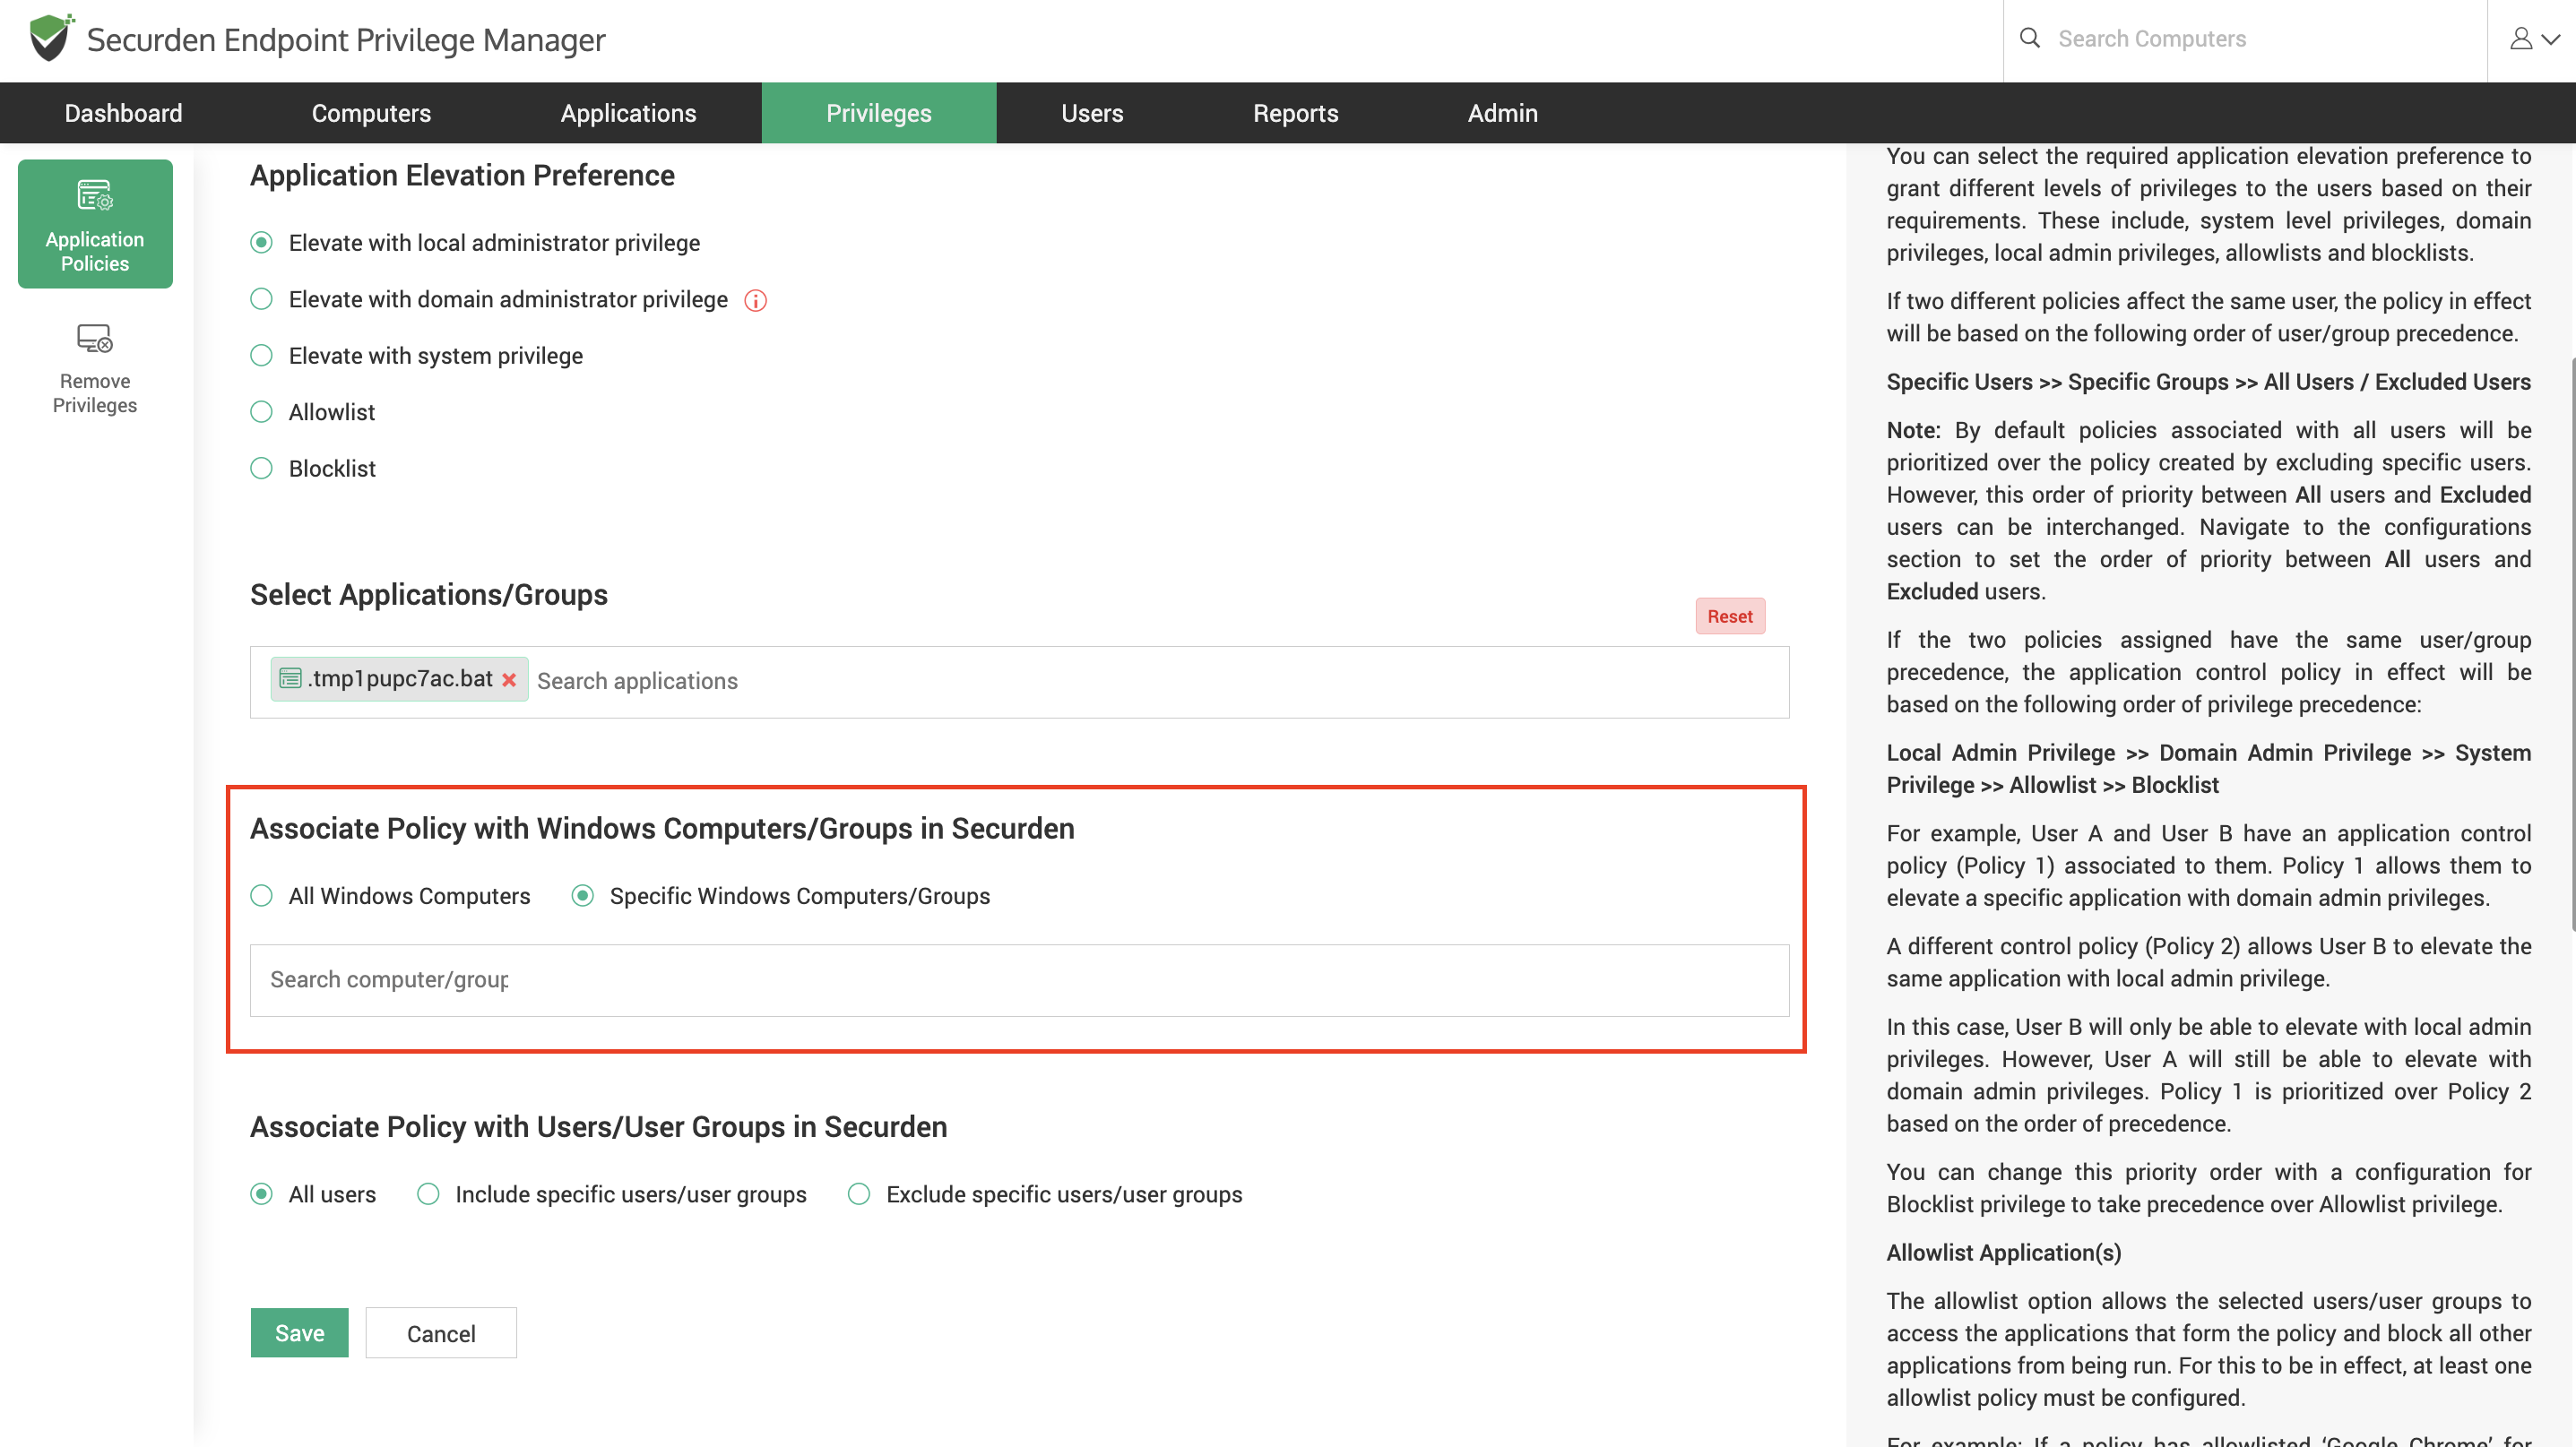Click the Allowlist Application(s) help heading
Screen dimensions: 2576x1447
click(x=2003, y=1253)
